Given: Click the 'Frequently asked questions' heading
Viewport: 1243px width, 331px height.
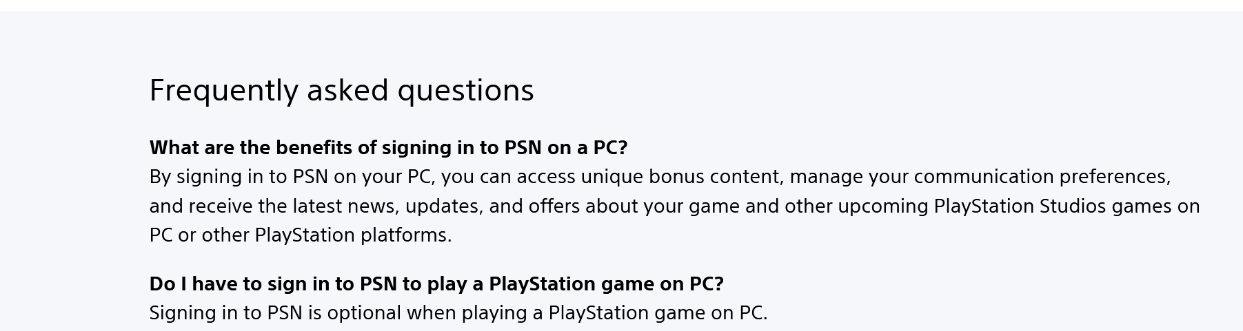Looking at the screenshot, I should 341,91.
